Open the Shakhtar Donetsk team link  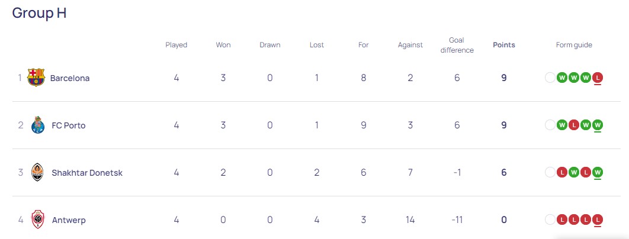[87, 173]
